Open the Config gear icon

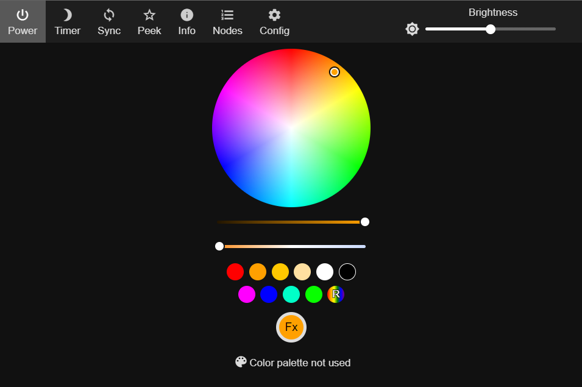click(x=274, y=15)
